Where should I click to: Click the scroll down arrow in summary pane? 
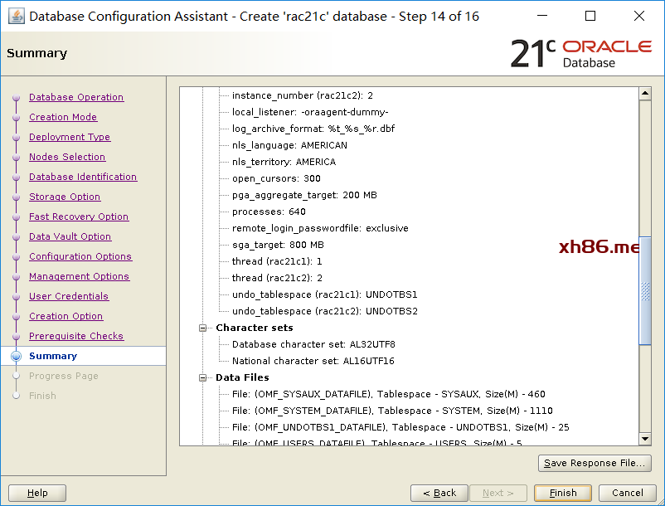point(644,439)
